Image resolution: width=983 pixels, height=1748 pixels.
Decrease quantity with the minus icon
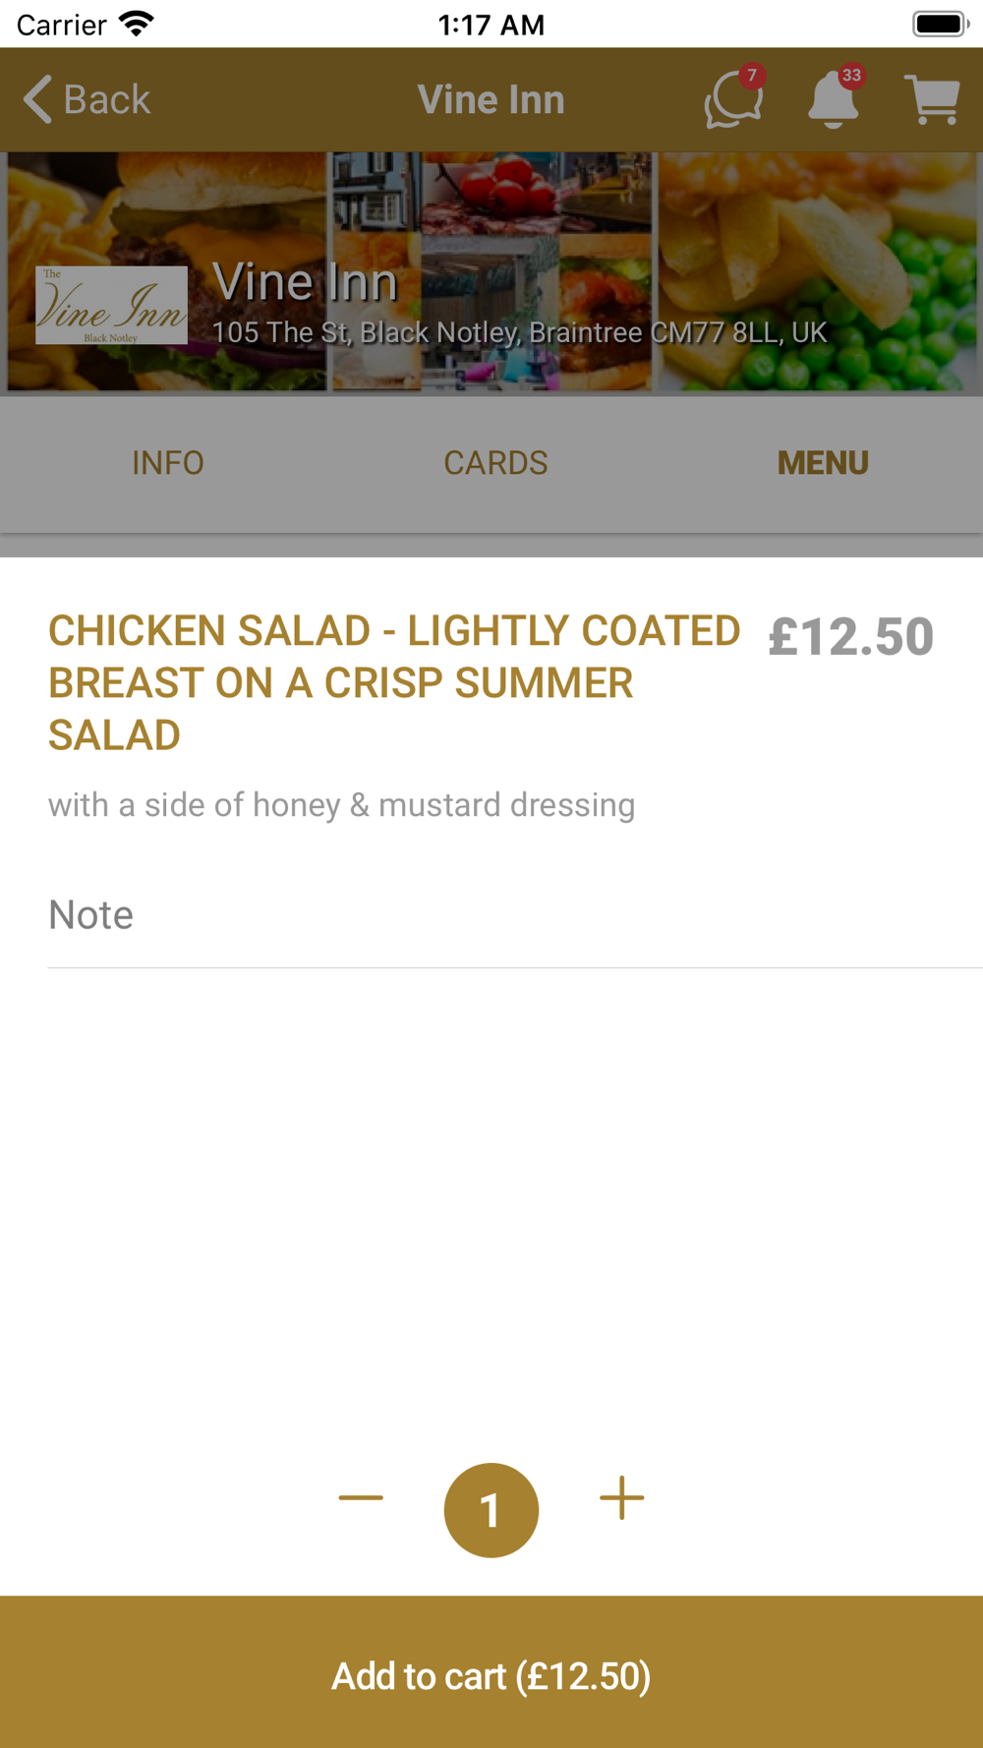(361, 1498)
